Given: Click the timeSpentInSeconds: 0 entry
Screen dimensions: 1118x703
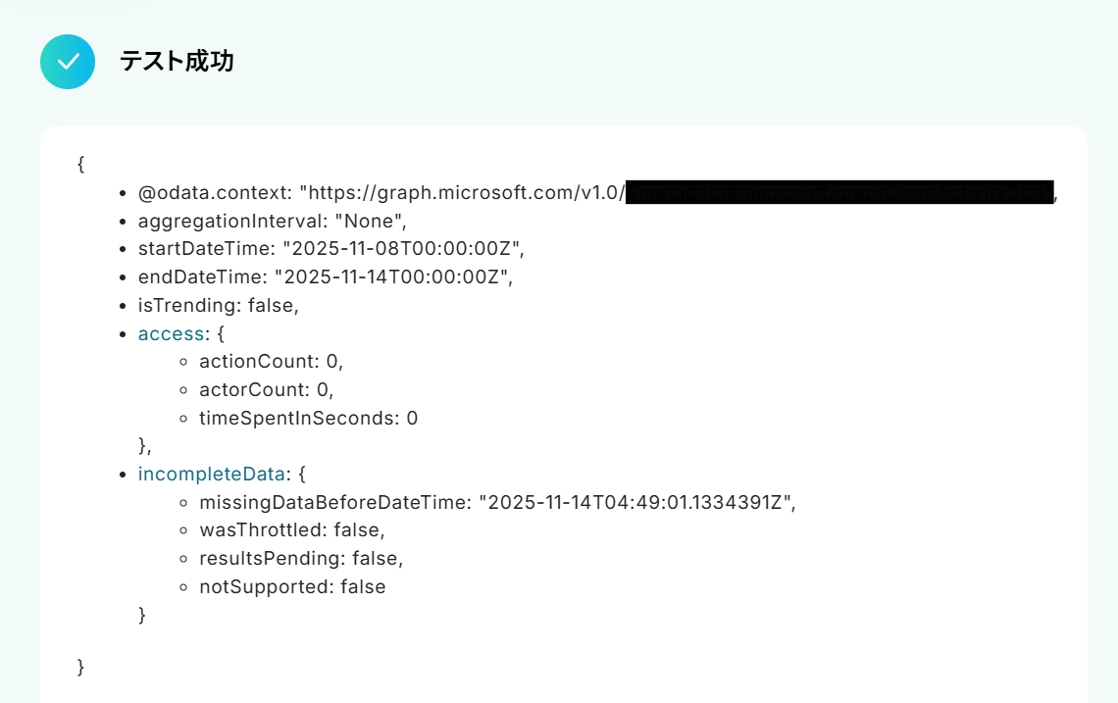Looking at the screenshot, I should click(x=308, y=418).
